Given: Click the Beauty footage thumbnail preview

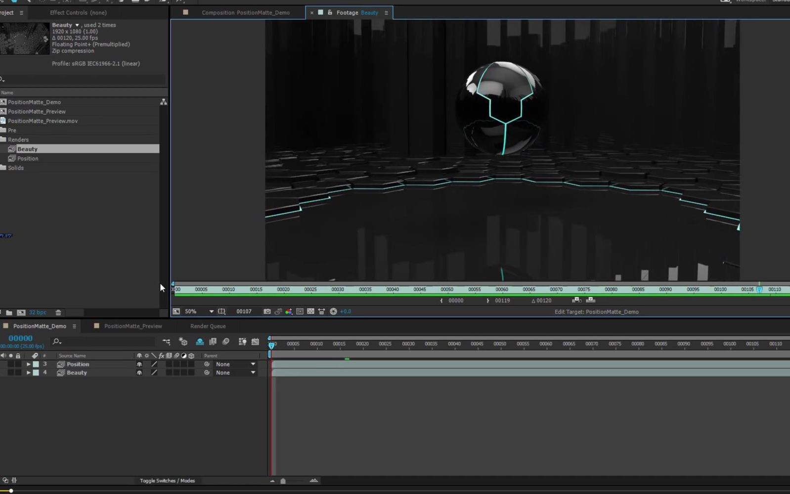Looking at the screenshot, I should tap(24, 38).
